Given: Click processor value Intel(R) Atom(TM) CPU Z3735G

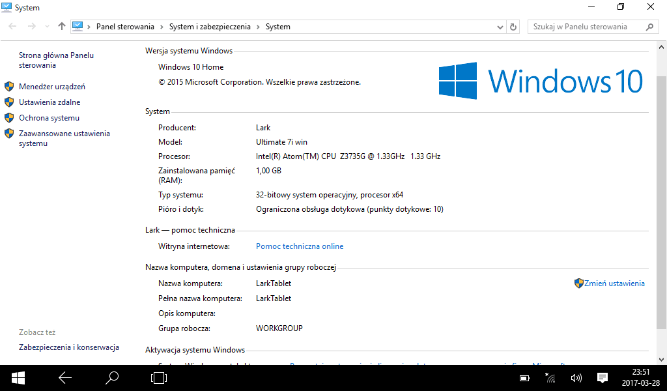Looking at the screenshot, I should (x=348, y=156).
